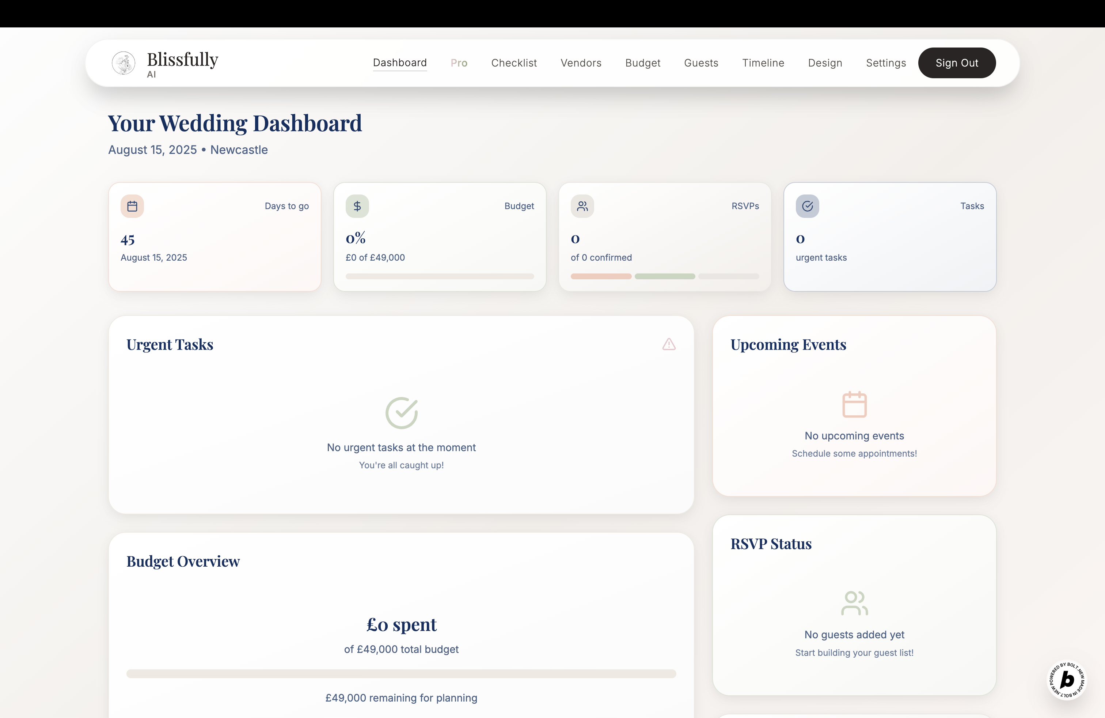
Task: Click the people icon in RSVPs card
Action: (x=582, y=206)
